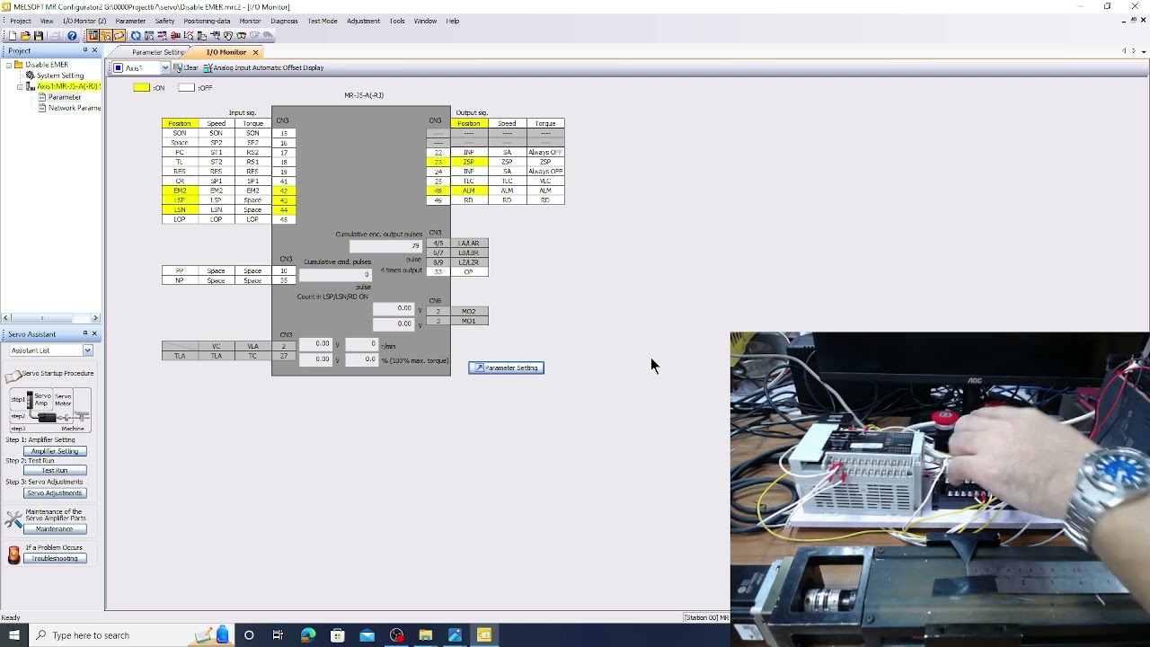Click the Analog Input Automatic Offset Display icon
Viewport: 1150px width, 647px height.
[x=208, y=67]
